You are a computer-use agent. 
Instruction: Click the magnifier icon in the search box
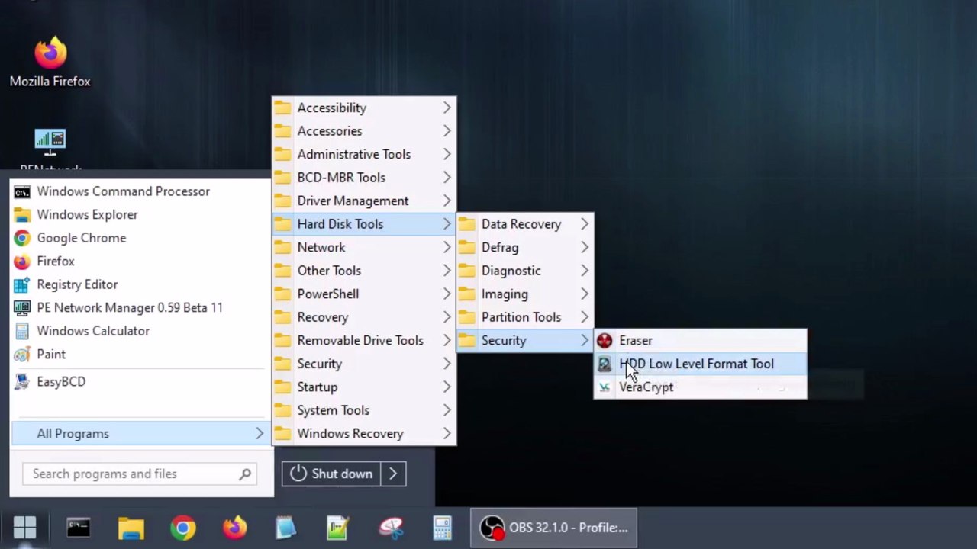[245, 474]
